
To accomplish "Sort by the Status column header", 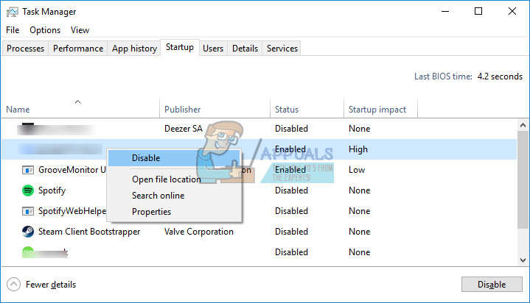I will tap(307, 109).
